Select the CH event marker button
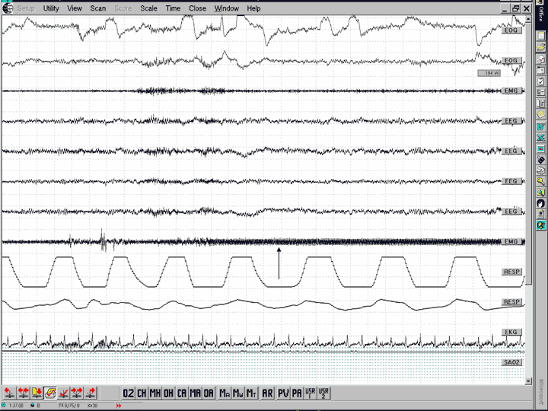Viewport: 548px width, 411px height. pyautogui.click(x=142, y=393)
